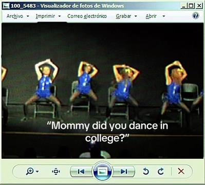Close the photo viewer window
The width and height of the screenshot is (205, 185).
pos(199,6)
